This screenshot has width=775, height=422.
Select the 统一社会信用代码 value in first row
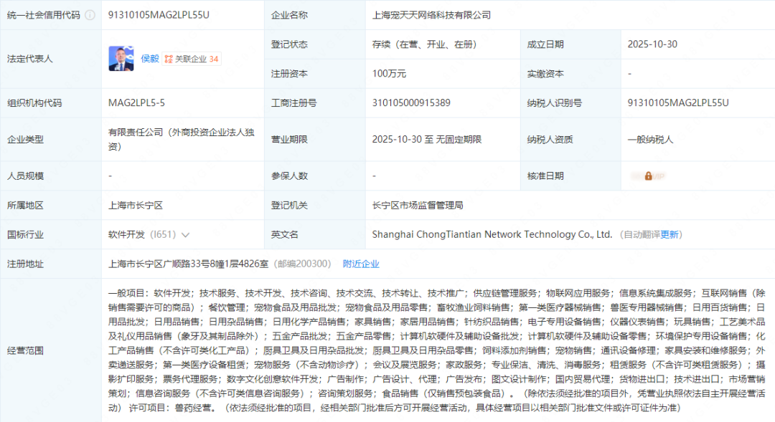tap(158, 15)
